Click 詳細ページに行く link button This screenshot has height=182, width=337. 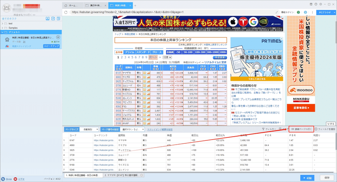[301, 129]
